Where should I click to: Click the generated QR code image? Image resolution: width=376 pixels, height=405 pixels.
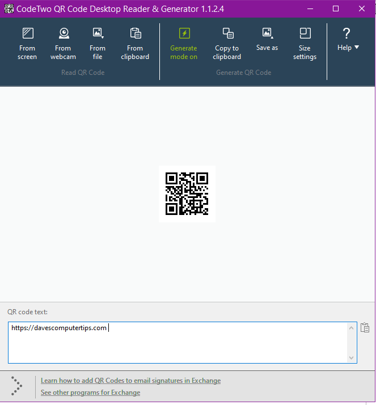[187, 194]
